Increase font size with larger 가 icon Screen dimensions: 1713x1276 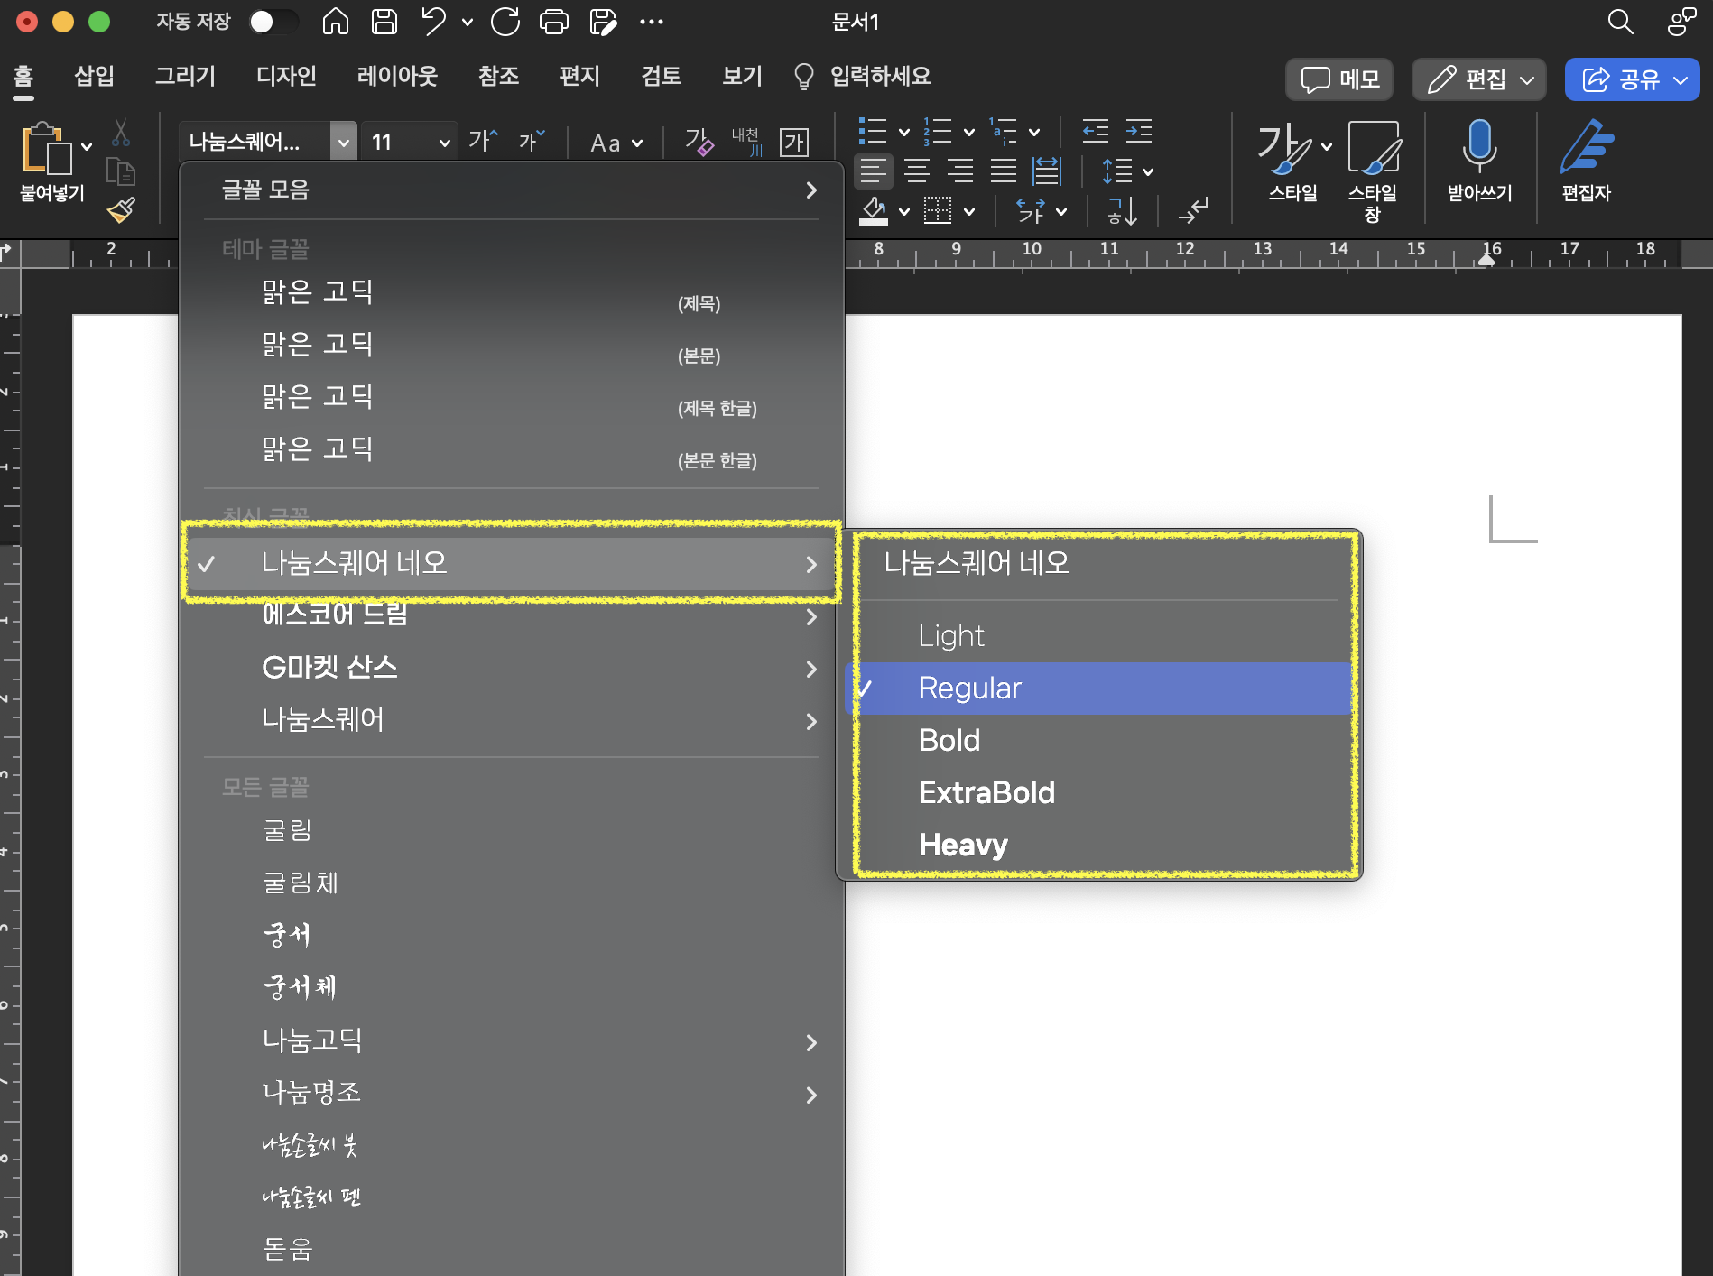482,141
